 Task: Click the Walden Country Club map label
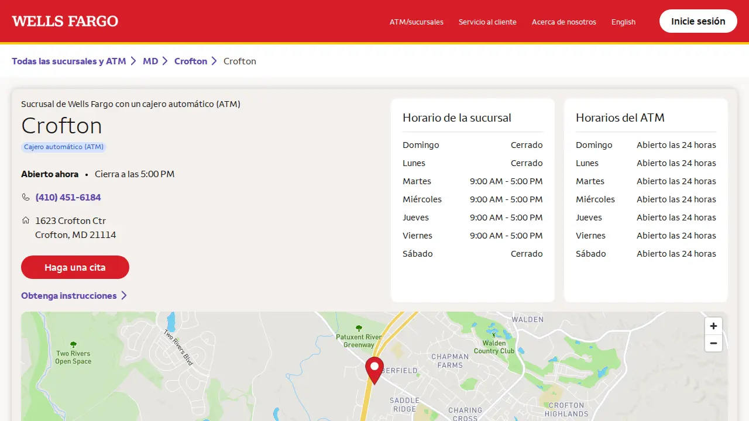tap(494, 347)
